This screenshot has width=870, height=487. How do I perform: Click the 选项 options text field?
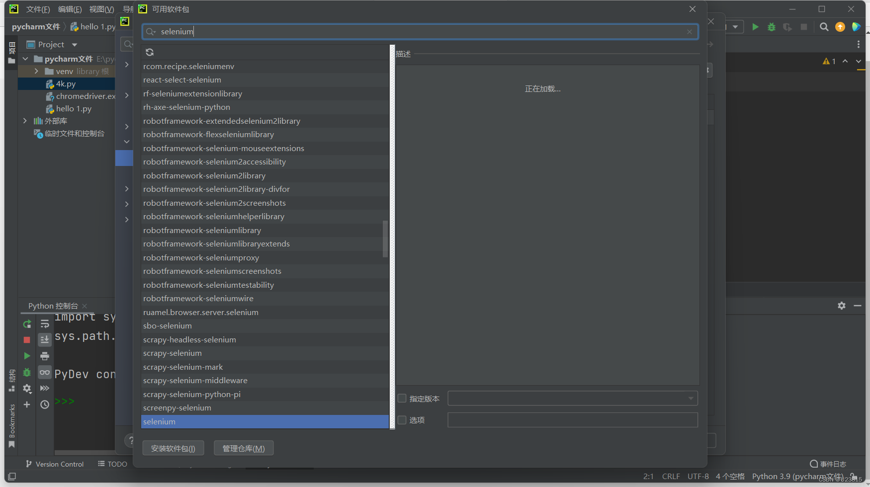tap(573, 420)
